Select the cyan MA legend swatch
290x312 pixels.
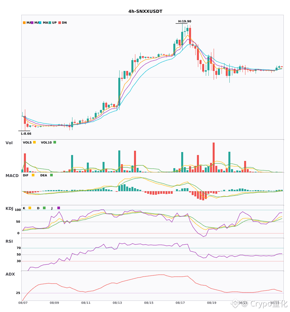tap(40, 23)
